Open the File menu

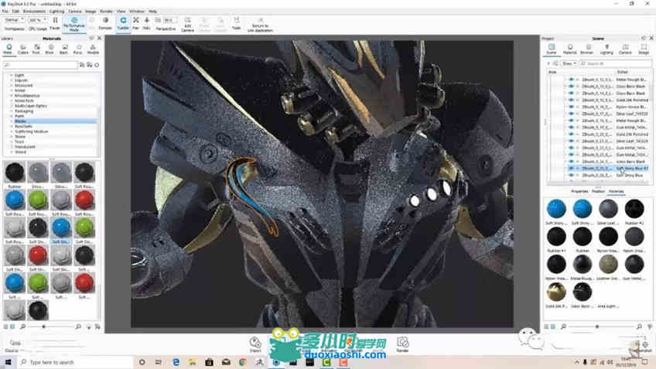(5, 12)
